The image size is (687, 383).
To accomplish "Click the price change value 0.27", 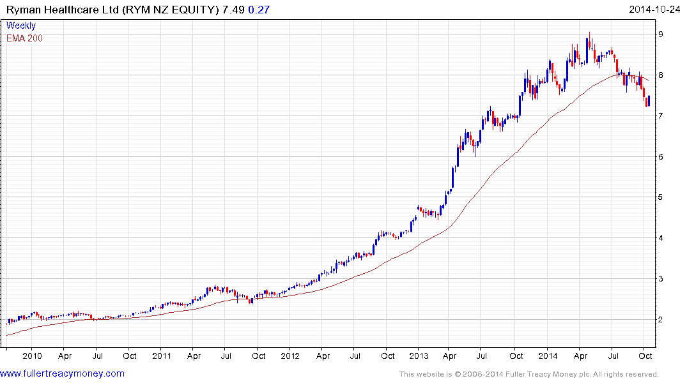I will [259, 10].
